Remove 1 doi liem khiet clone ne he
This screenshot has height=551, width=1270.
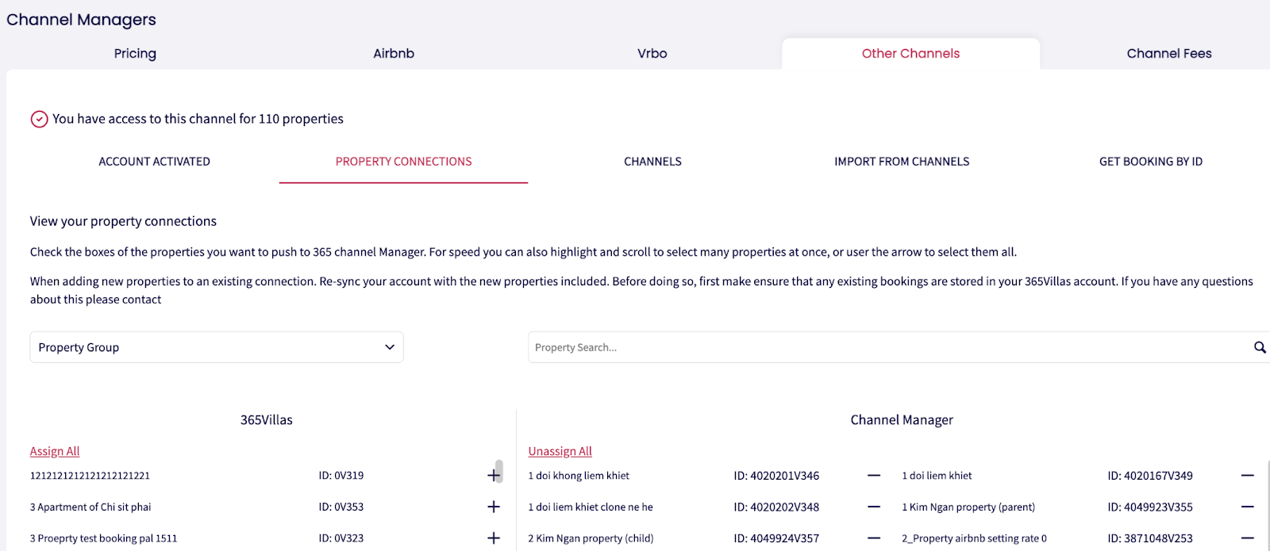[874, 507]
